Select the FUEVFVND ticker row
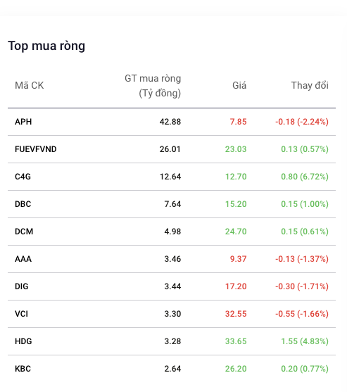This screenshot has width=347, height=392. pos(172,149)
